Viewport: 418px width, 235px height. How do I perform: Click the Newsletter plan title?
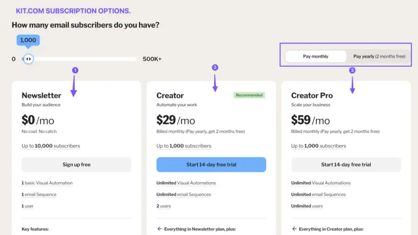[x=41, y=95]
